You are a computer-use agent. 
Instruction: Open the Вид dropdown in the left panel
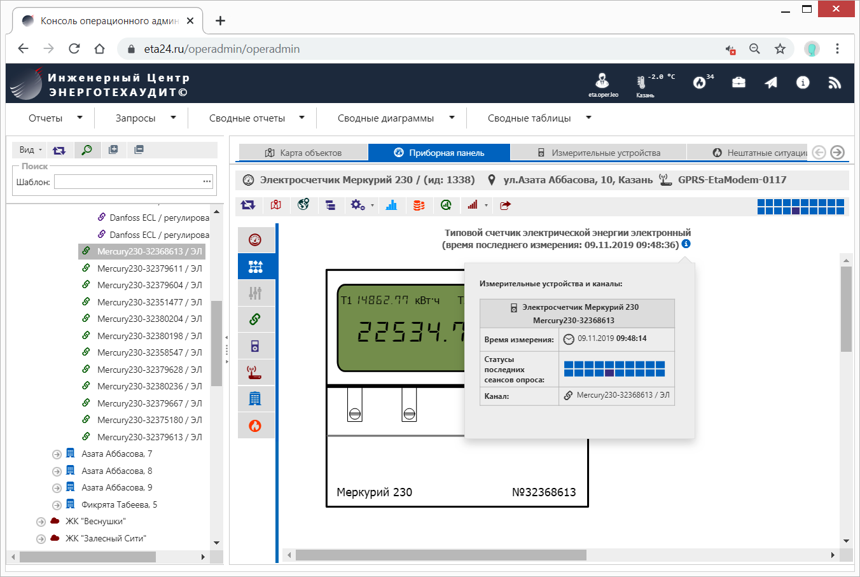(x=30, y=150)
